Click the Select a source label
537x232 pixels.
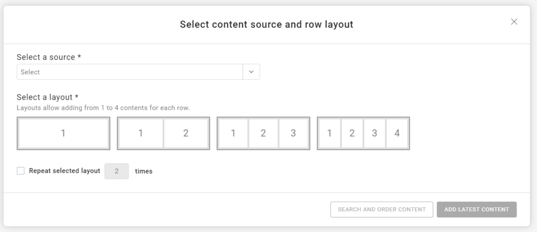(49, 57)
